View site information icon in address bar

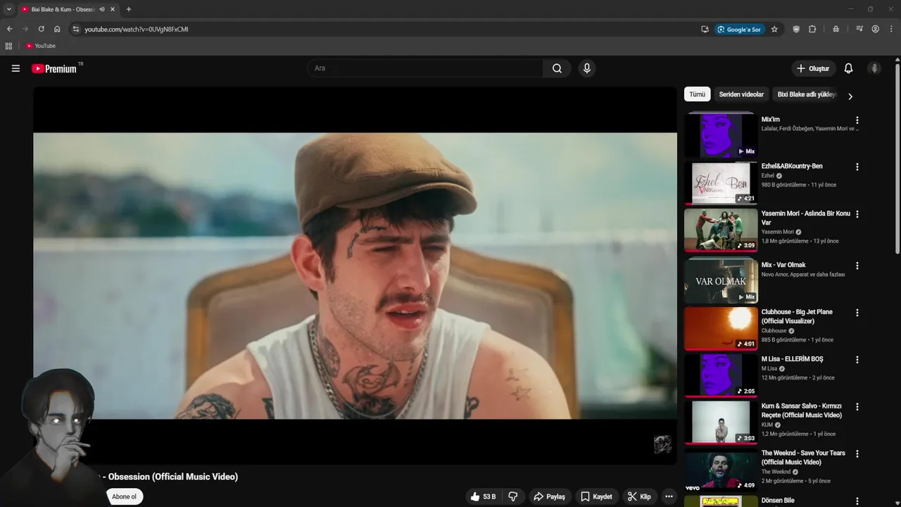coord(76,29)
